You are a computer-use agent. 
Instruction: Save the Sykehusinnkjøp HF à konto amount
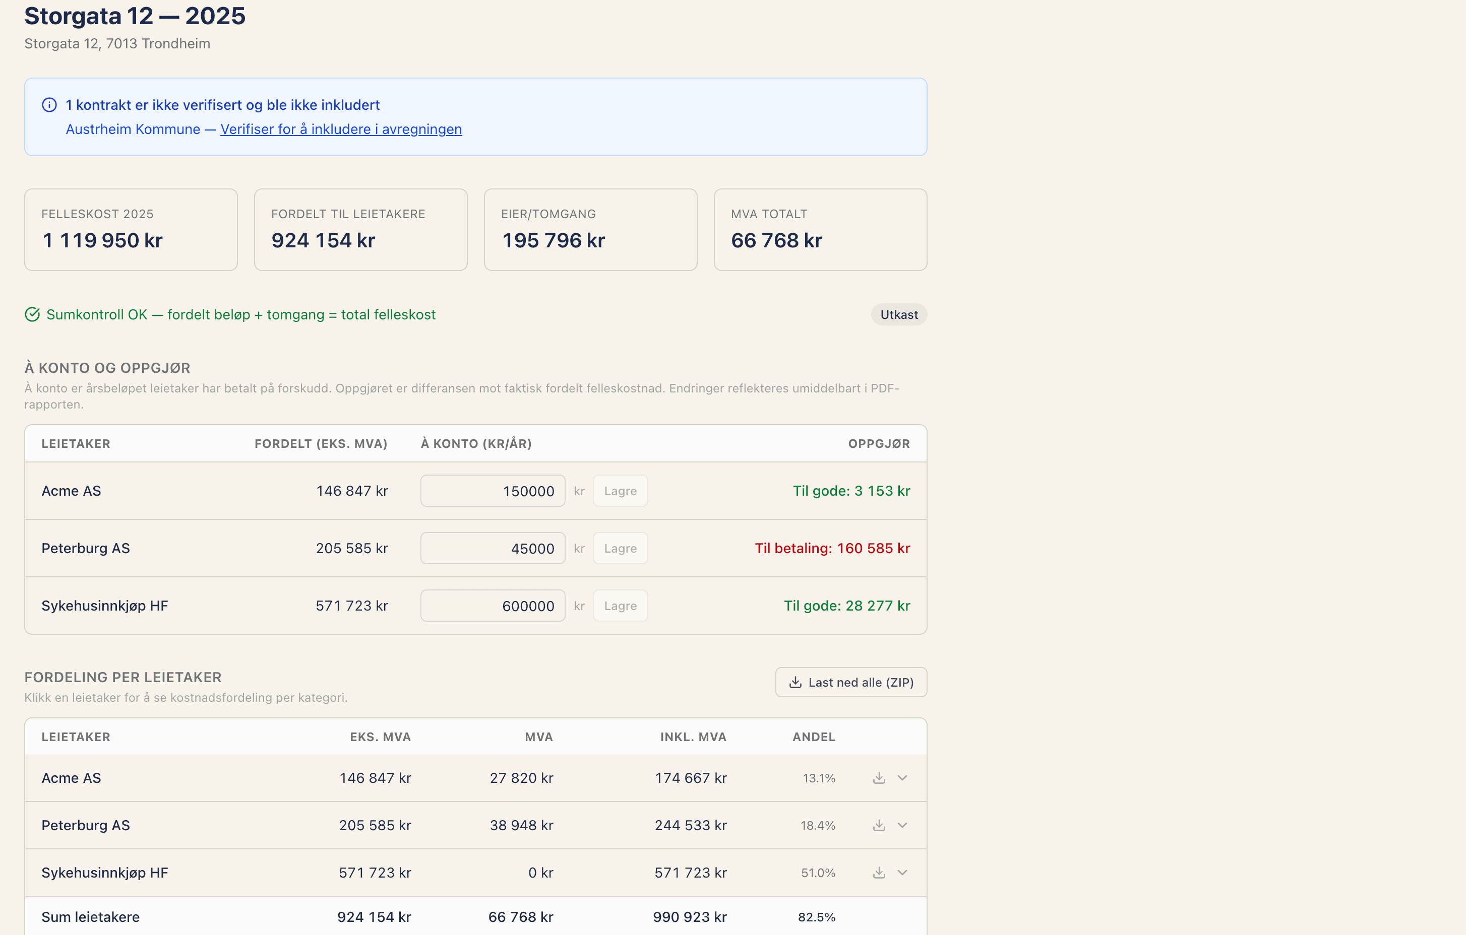(x=621, y=606)
